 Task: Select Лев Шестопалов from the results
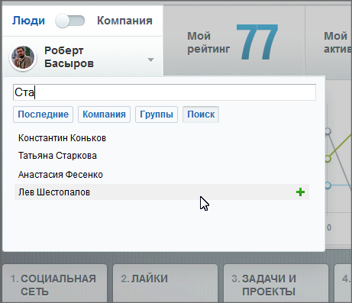pos(162,192)
